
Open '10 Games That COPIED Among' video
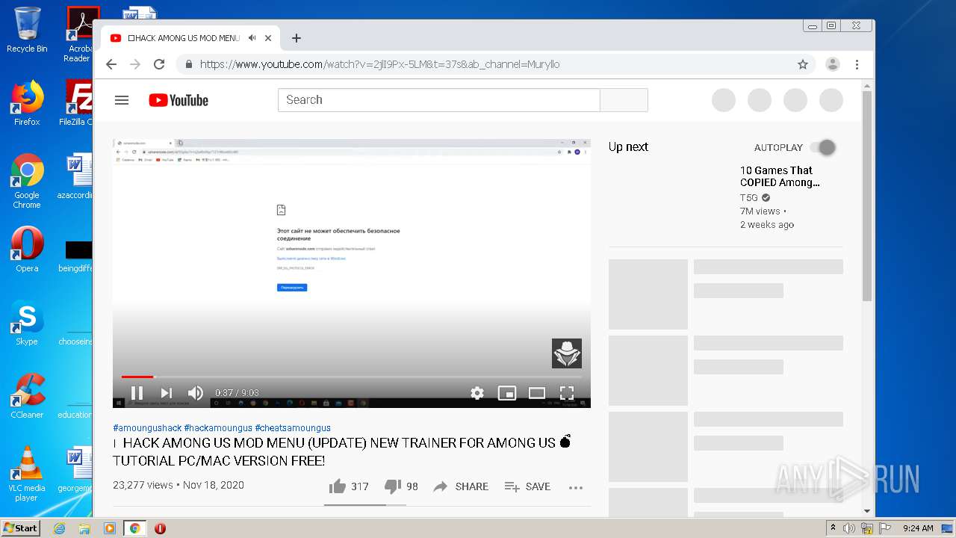[780, 176]
